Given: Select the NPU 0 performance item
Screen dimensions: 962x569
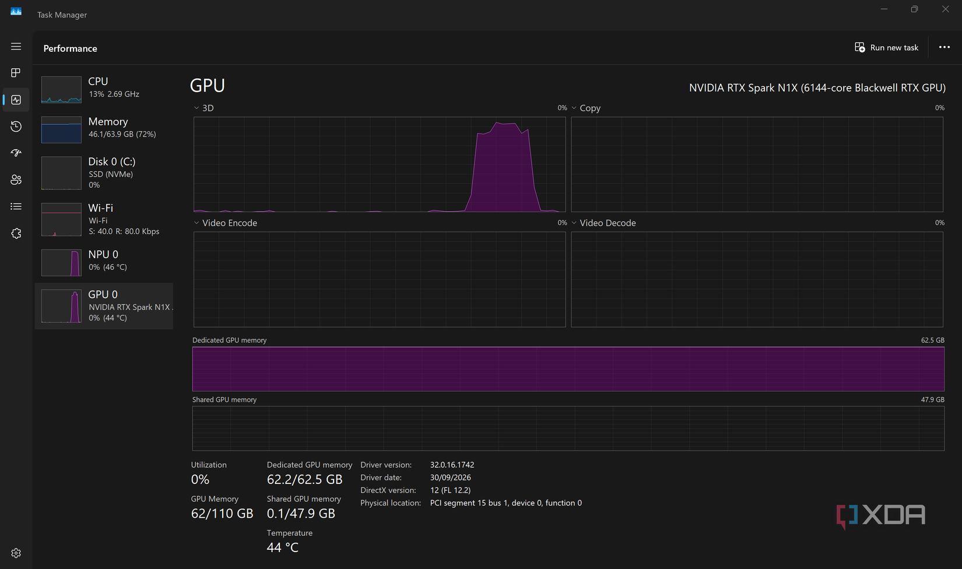Looking at the screenshot, I should click(x=104, y=262).
